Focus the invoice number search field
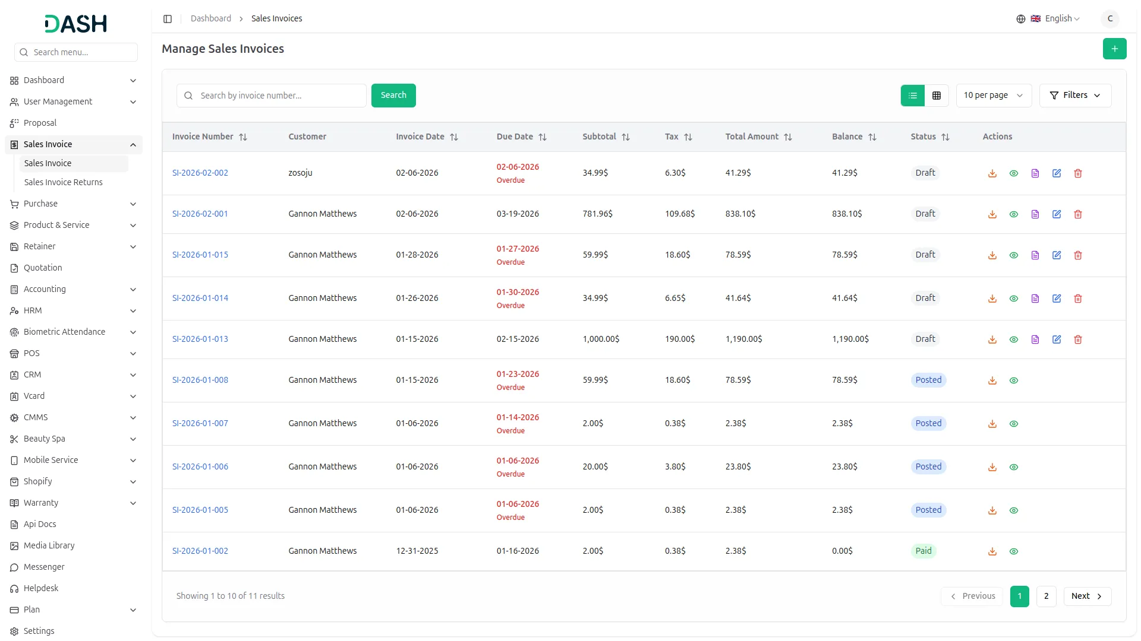1141x641 pixels. [x=279, y=96]
